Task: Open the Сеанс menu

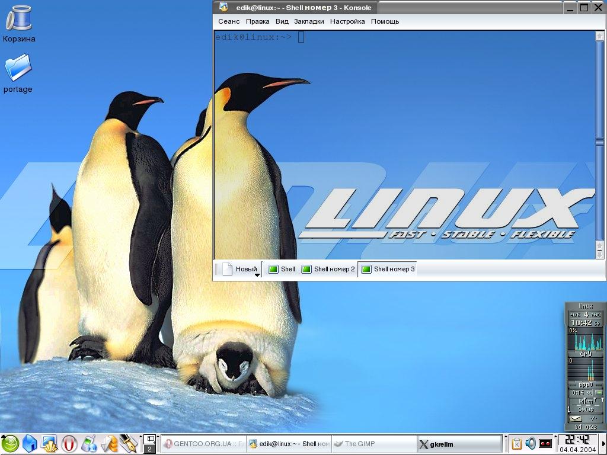Action: point(229,22)
